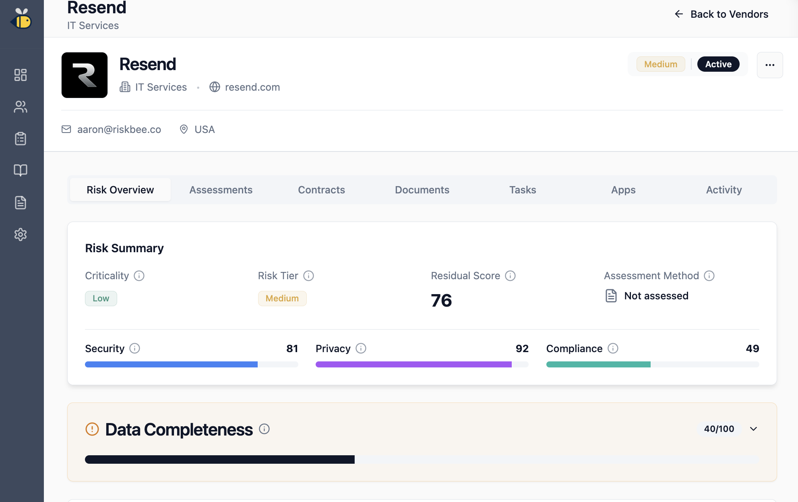Expand the Data Completeness chevron
Image resolution: width=798 pixels, height=502 pixels.
pos(754,429)
